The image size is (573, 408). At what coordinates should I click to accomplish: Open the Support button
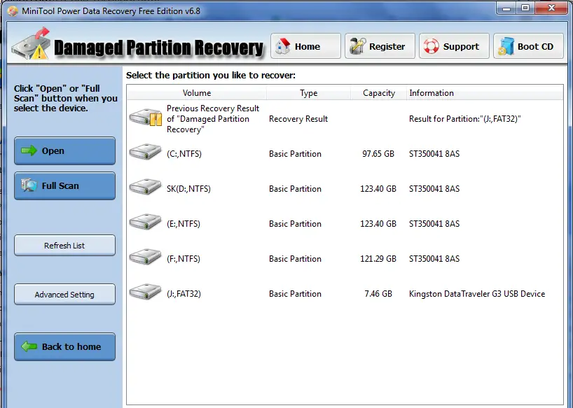tap(454, 46)
